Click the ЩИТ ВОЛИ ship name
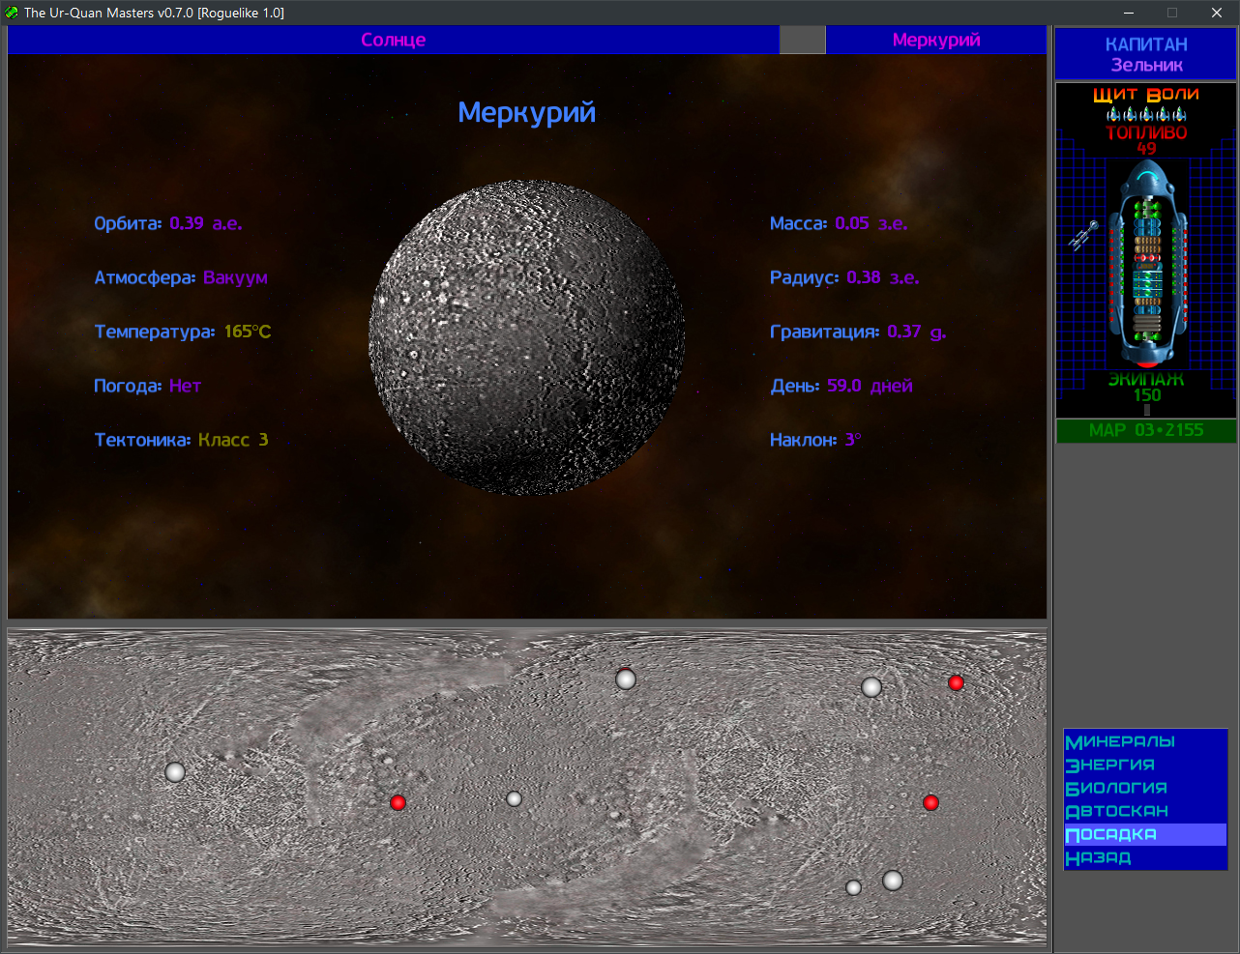1240x954 pixels. 1146,94
